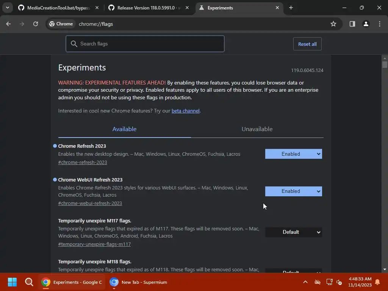
Task: Click the Chrome Refresh 2023 flag title
Action: 82,146
